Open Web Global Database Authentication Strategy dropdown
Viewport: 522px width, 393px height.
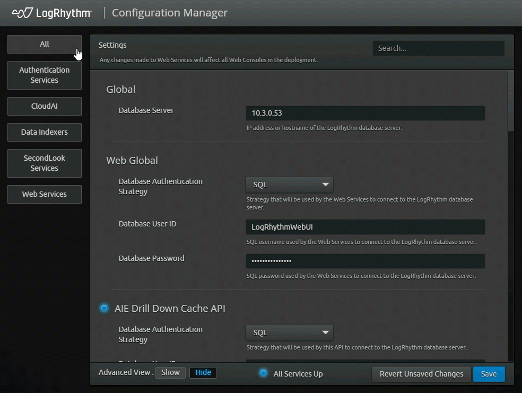coord(289,185)
